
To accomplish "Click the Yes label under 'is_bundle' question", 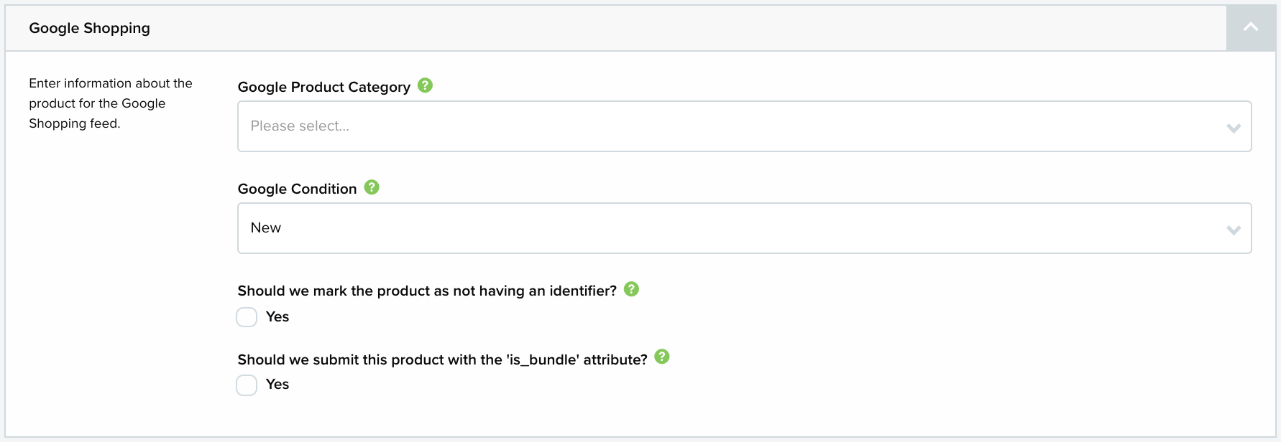I will click(x=277, y=385).
